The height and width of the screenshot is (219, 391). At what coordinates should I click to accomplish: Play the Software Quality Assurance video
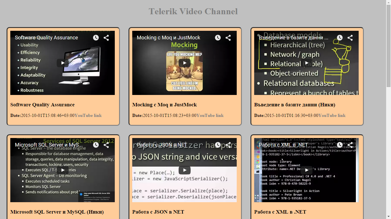(62, 63)
